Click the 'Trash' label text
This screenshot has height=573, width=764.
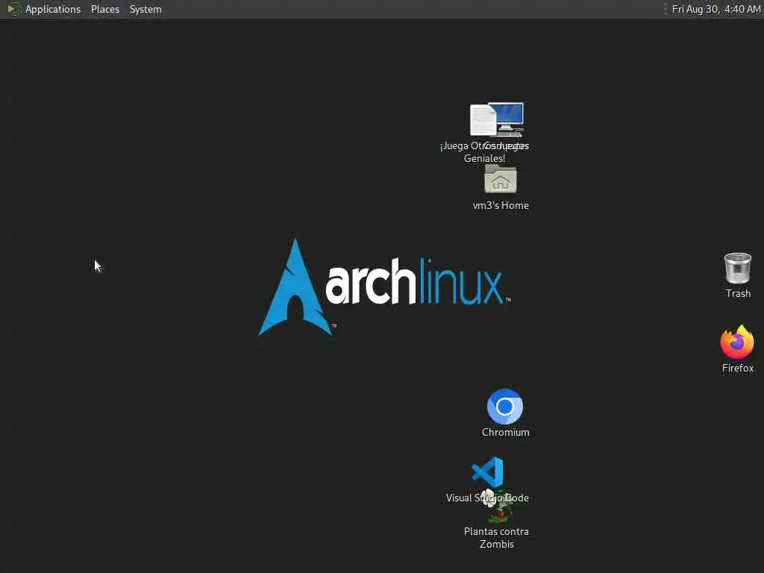(x=738, y=293)
